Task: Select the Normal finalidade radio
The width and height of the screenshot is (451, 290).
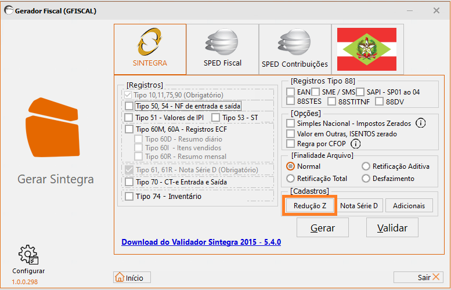Action: pyautogui.click(x=290, y=166)
